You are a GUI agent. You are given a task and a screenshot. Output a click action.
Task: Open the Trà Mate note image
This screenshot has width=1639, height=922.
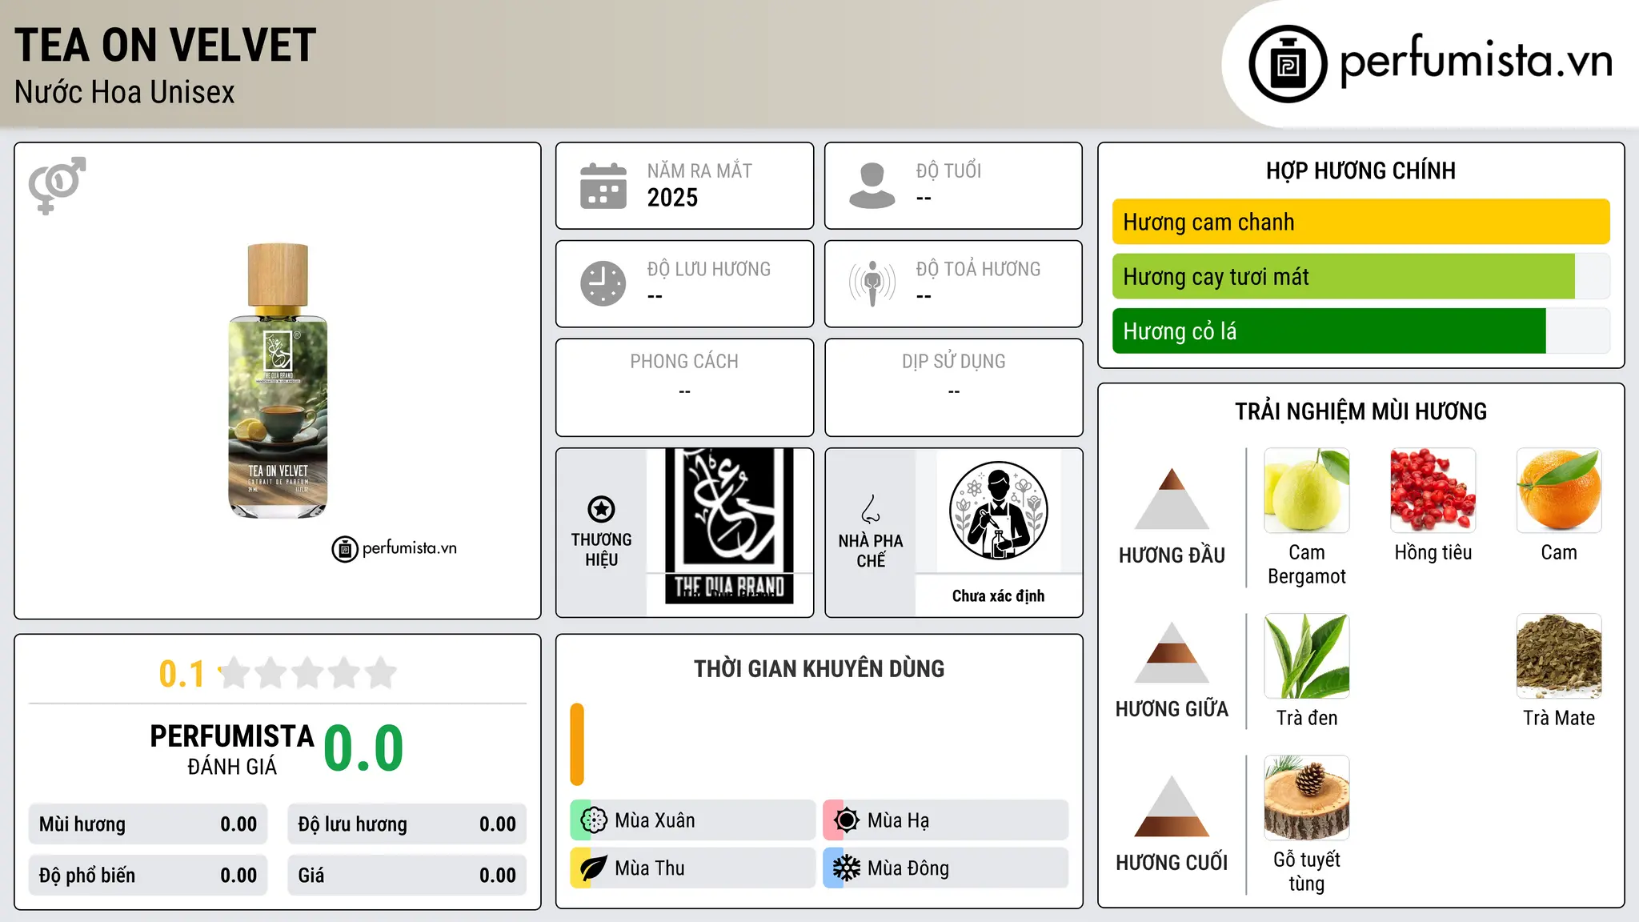pos(1559,656)
